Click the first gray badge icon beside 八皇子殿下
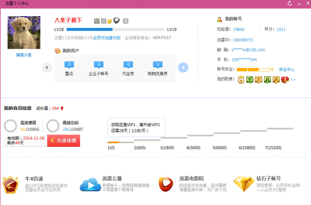This screenshot has height=205, width=311. point(96,21)
